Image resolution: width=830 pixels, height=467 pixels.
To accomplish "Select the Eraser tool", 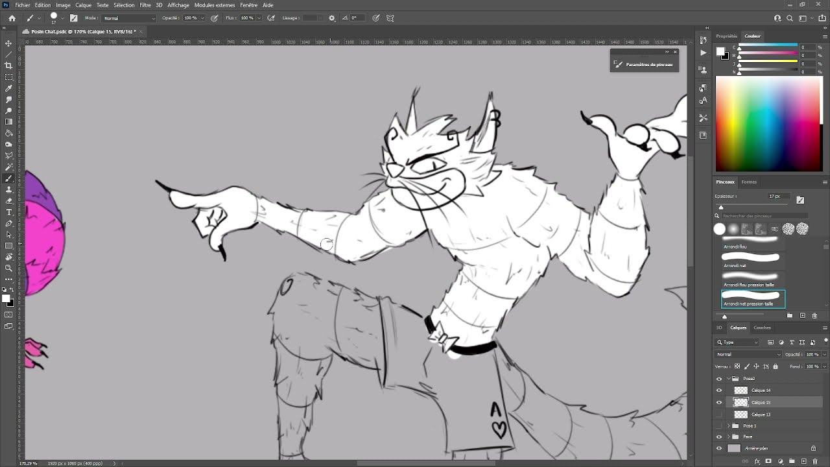I will [8, 200].
